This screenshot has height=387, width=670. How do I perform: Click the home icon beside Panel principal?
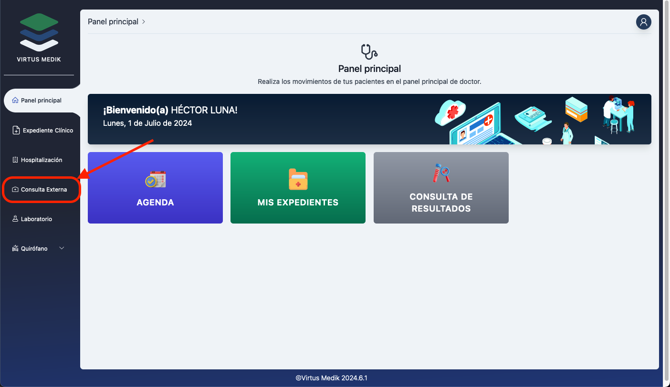coord(15,101)
